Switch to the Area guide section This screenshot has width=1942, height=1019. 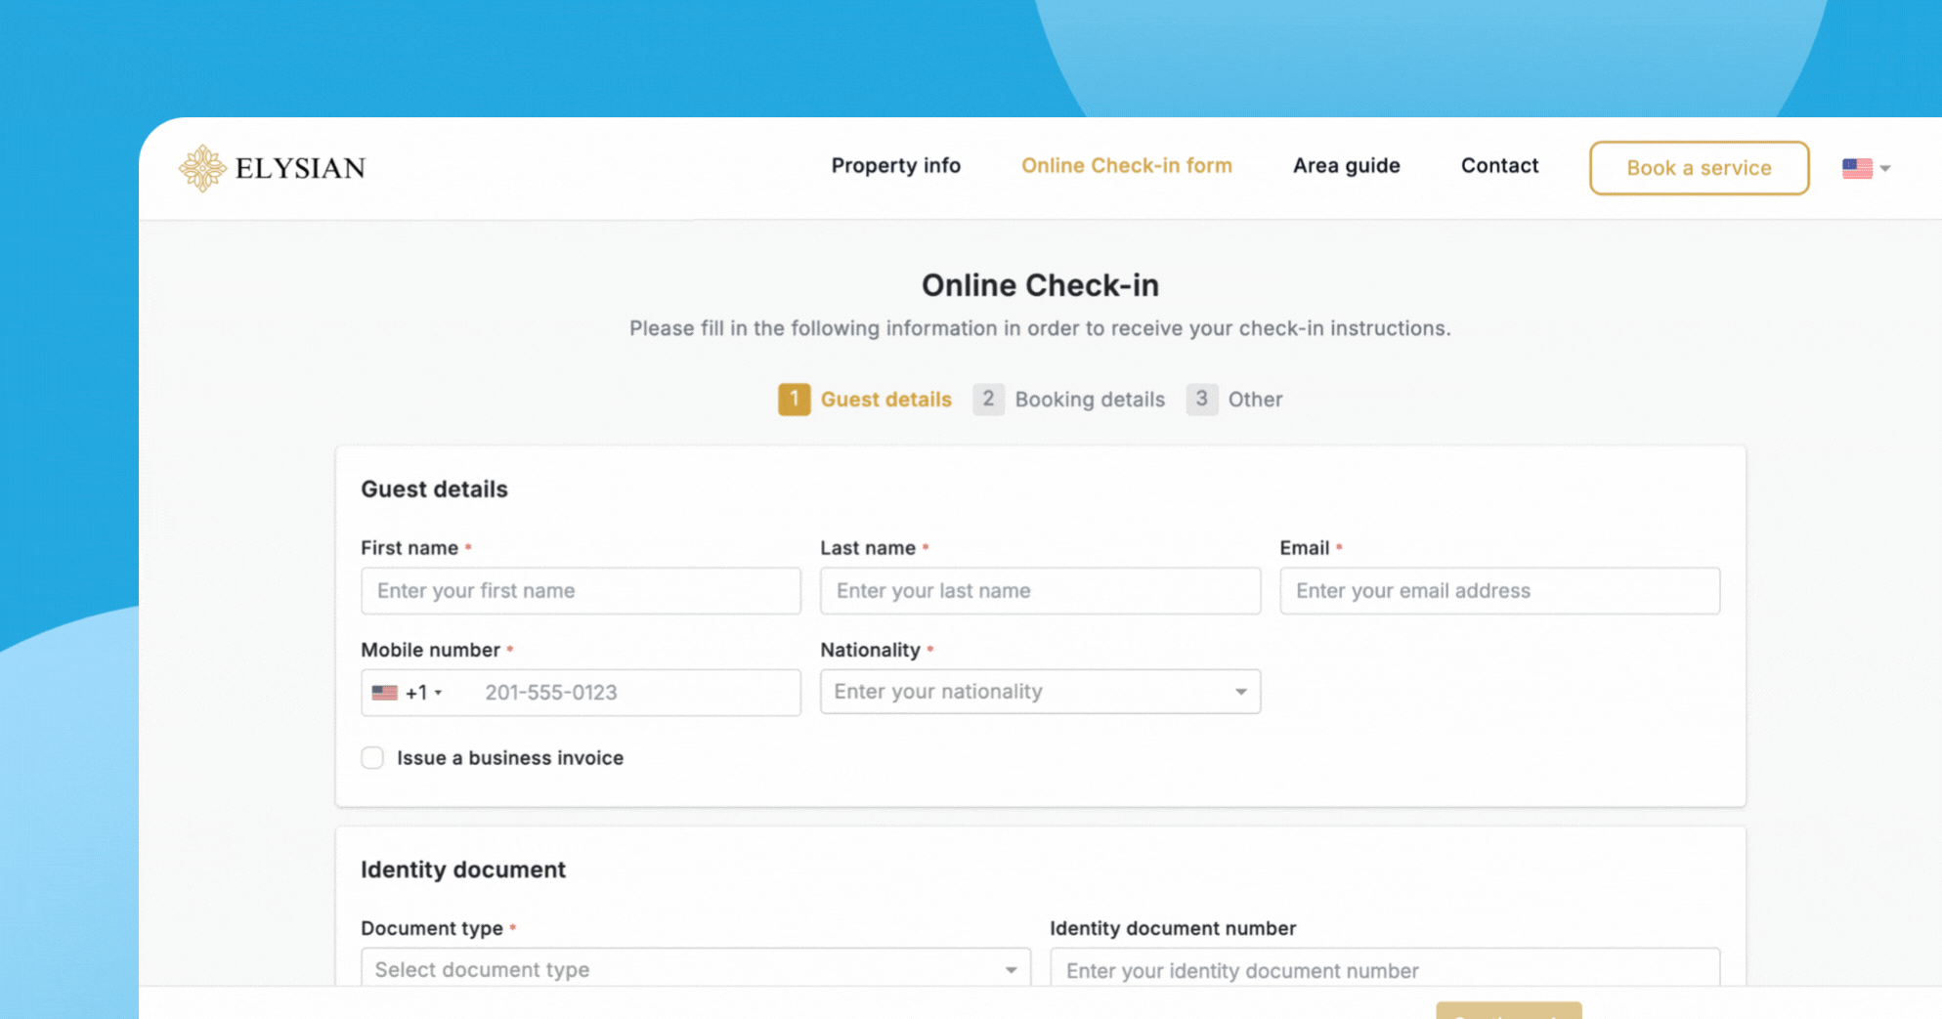(x=1346, y=166)
